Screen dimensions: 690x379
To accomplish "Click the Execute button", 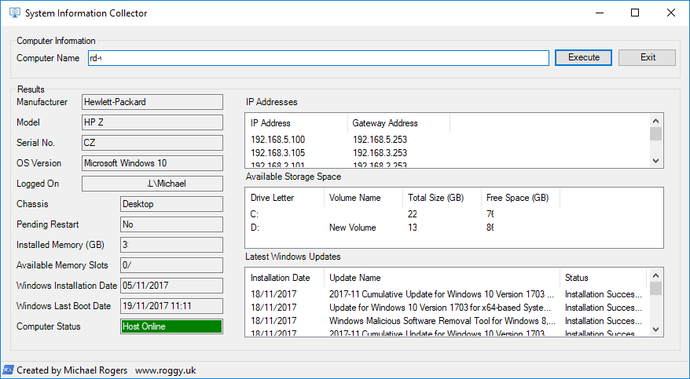I will tap(583, 57).
